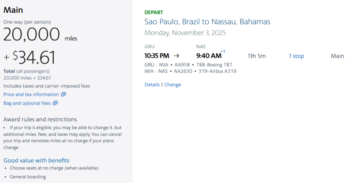Click the 13h 5m trip duration
362x183 pixels.
click(x=257, y=56)
